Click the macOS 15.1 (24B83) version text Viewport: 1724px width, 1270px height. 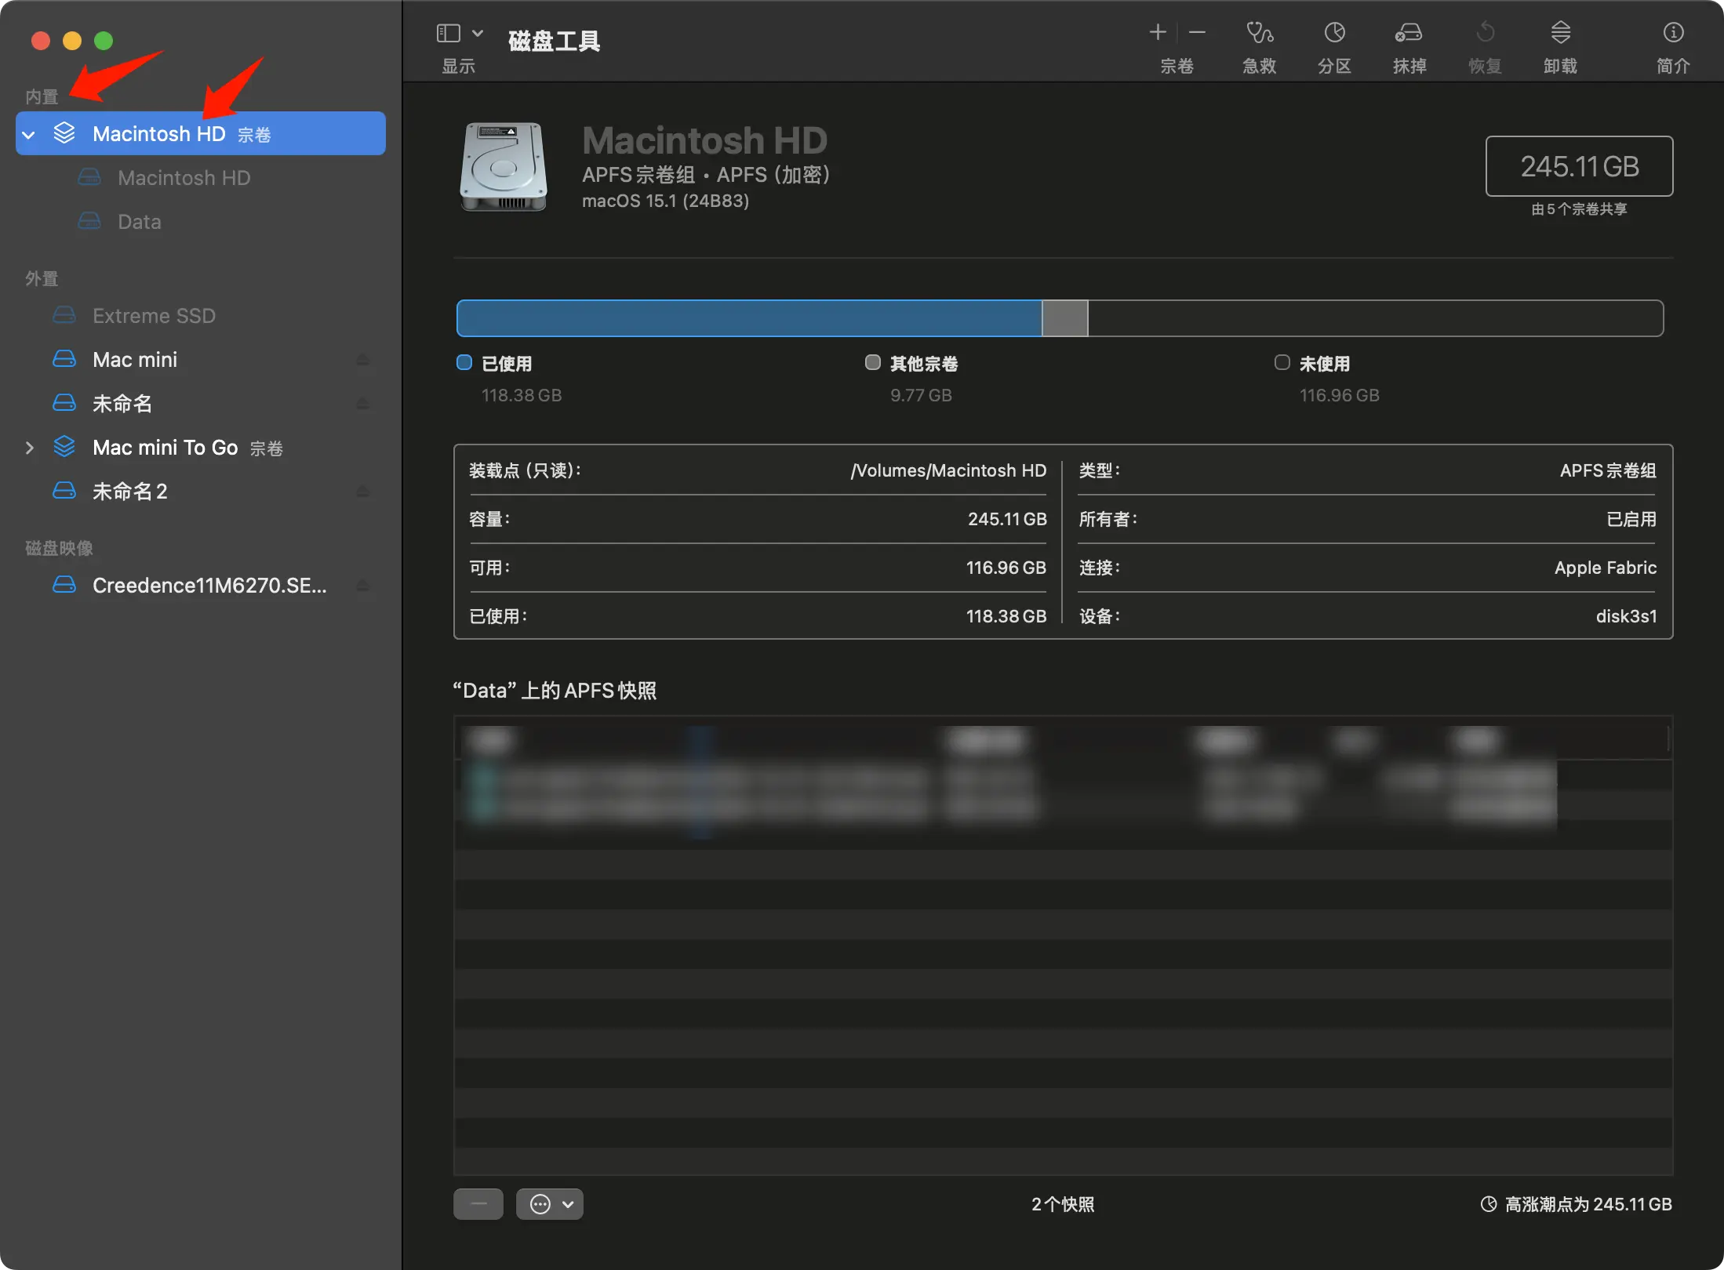click(665, 201)
